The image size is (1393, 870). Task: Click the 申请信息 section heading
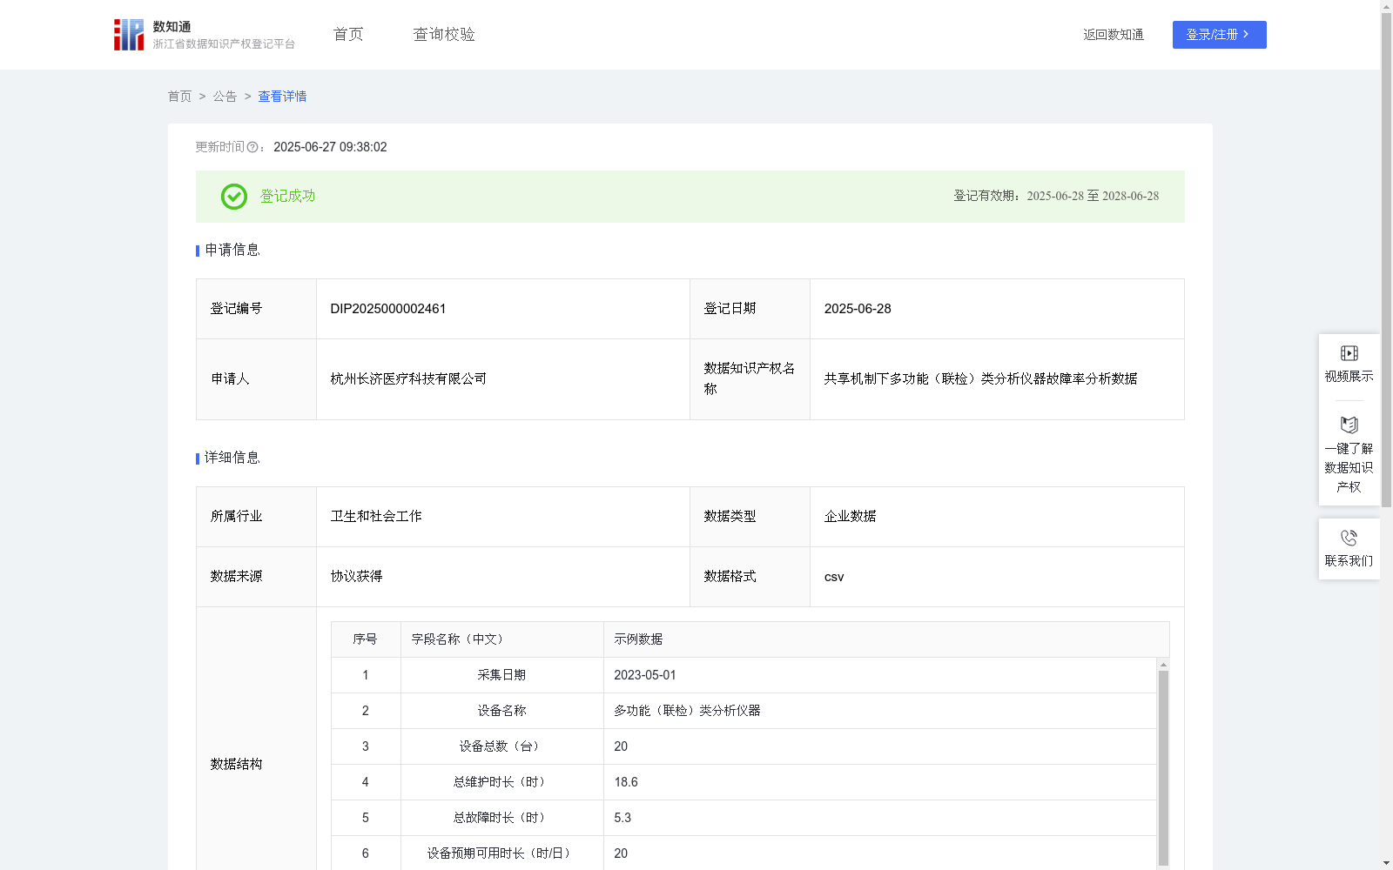tap(232, 251)
